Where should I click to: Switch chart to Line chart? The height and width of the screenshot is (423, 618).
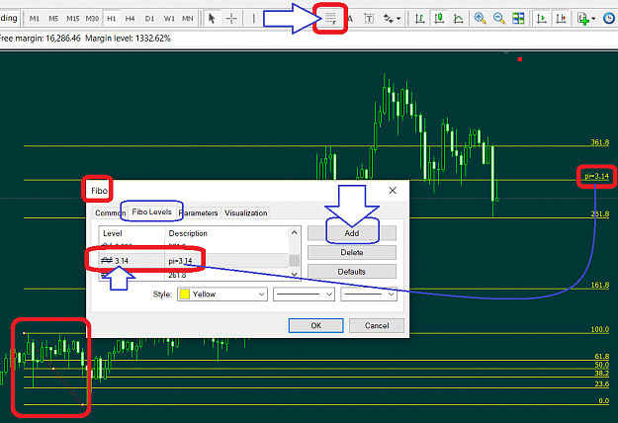pyautogui.click(x=458, y=18)
